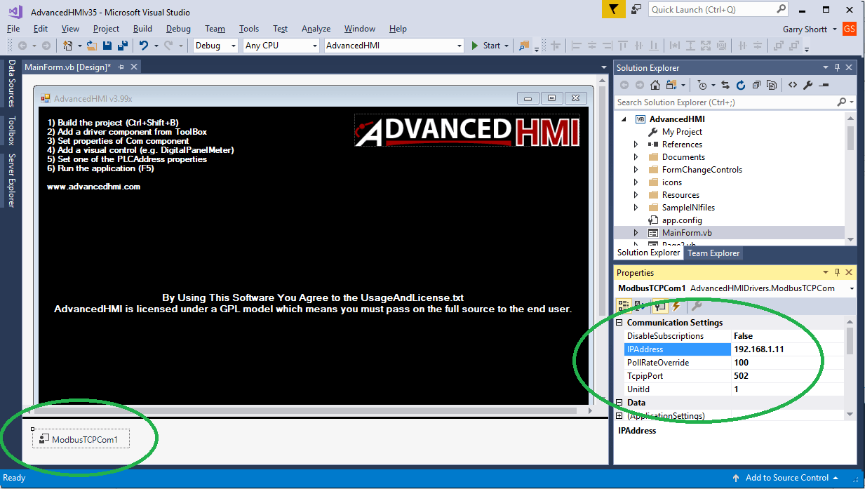
Task: Open Any CPU platform dropdown
Action: point(314,46)
